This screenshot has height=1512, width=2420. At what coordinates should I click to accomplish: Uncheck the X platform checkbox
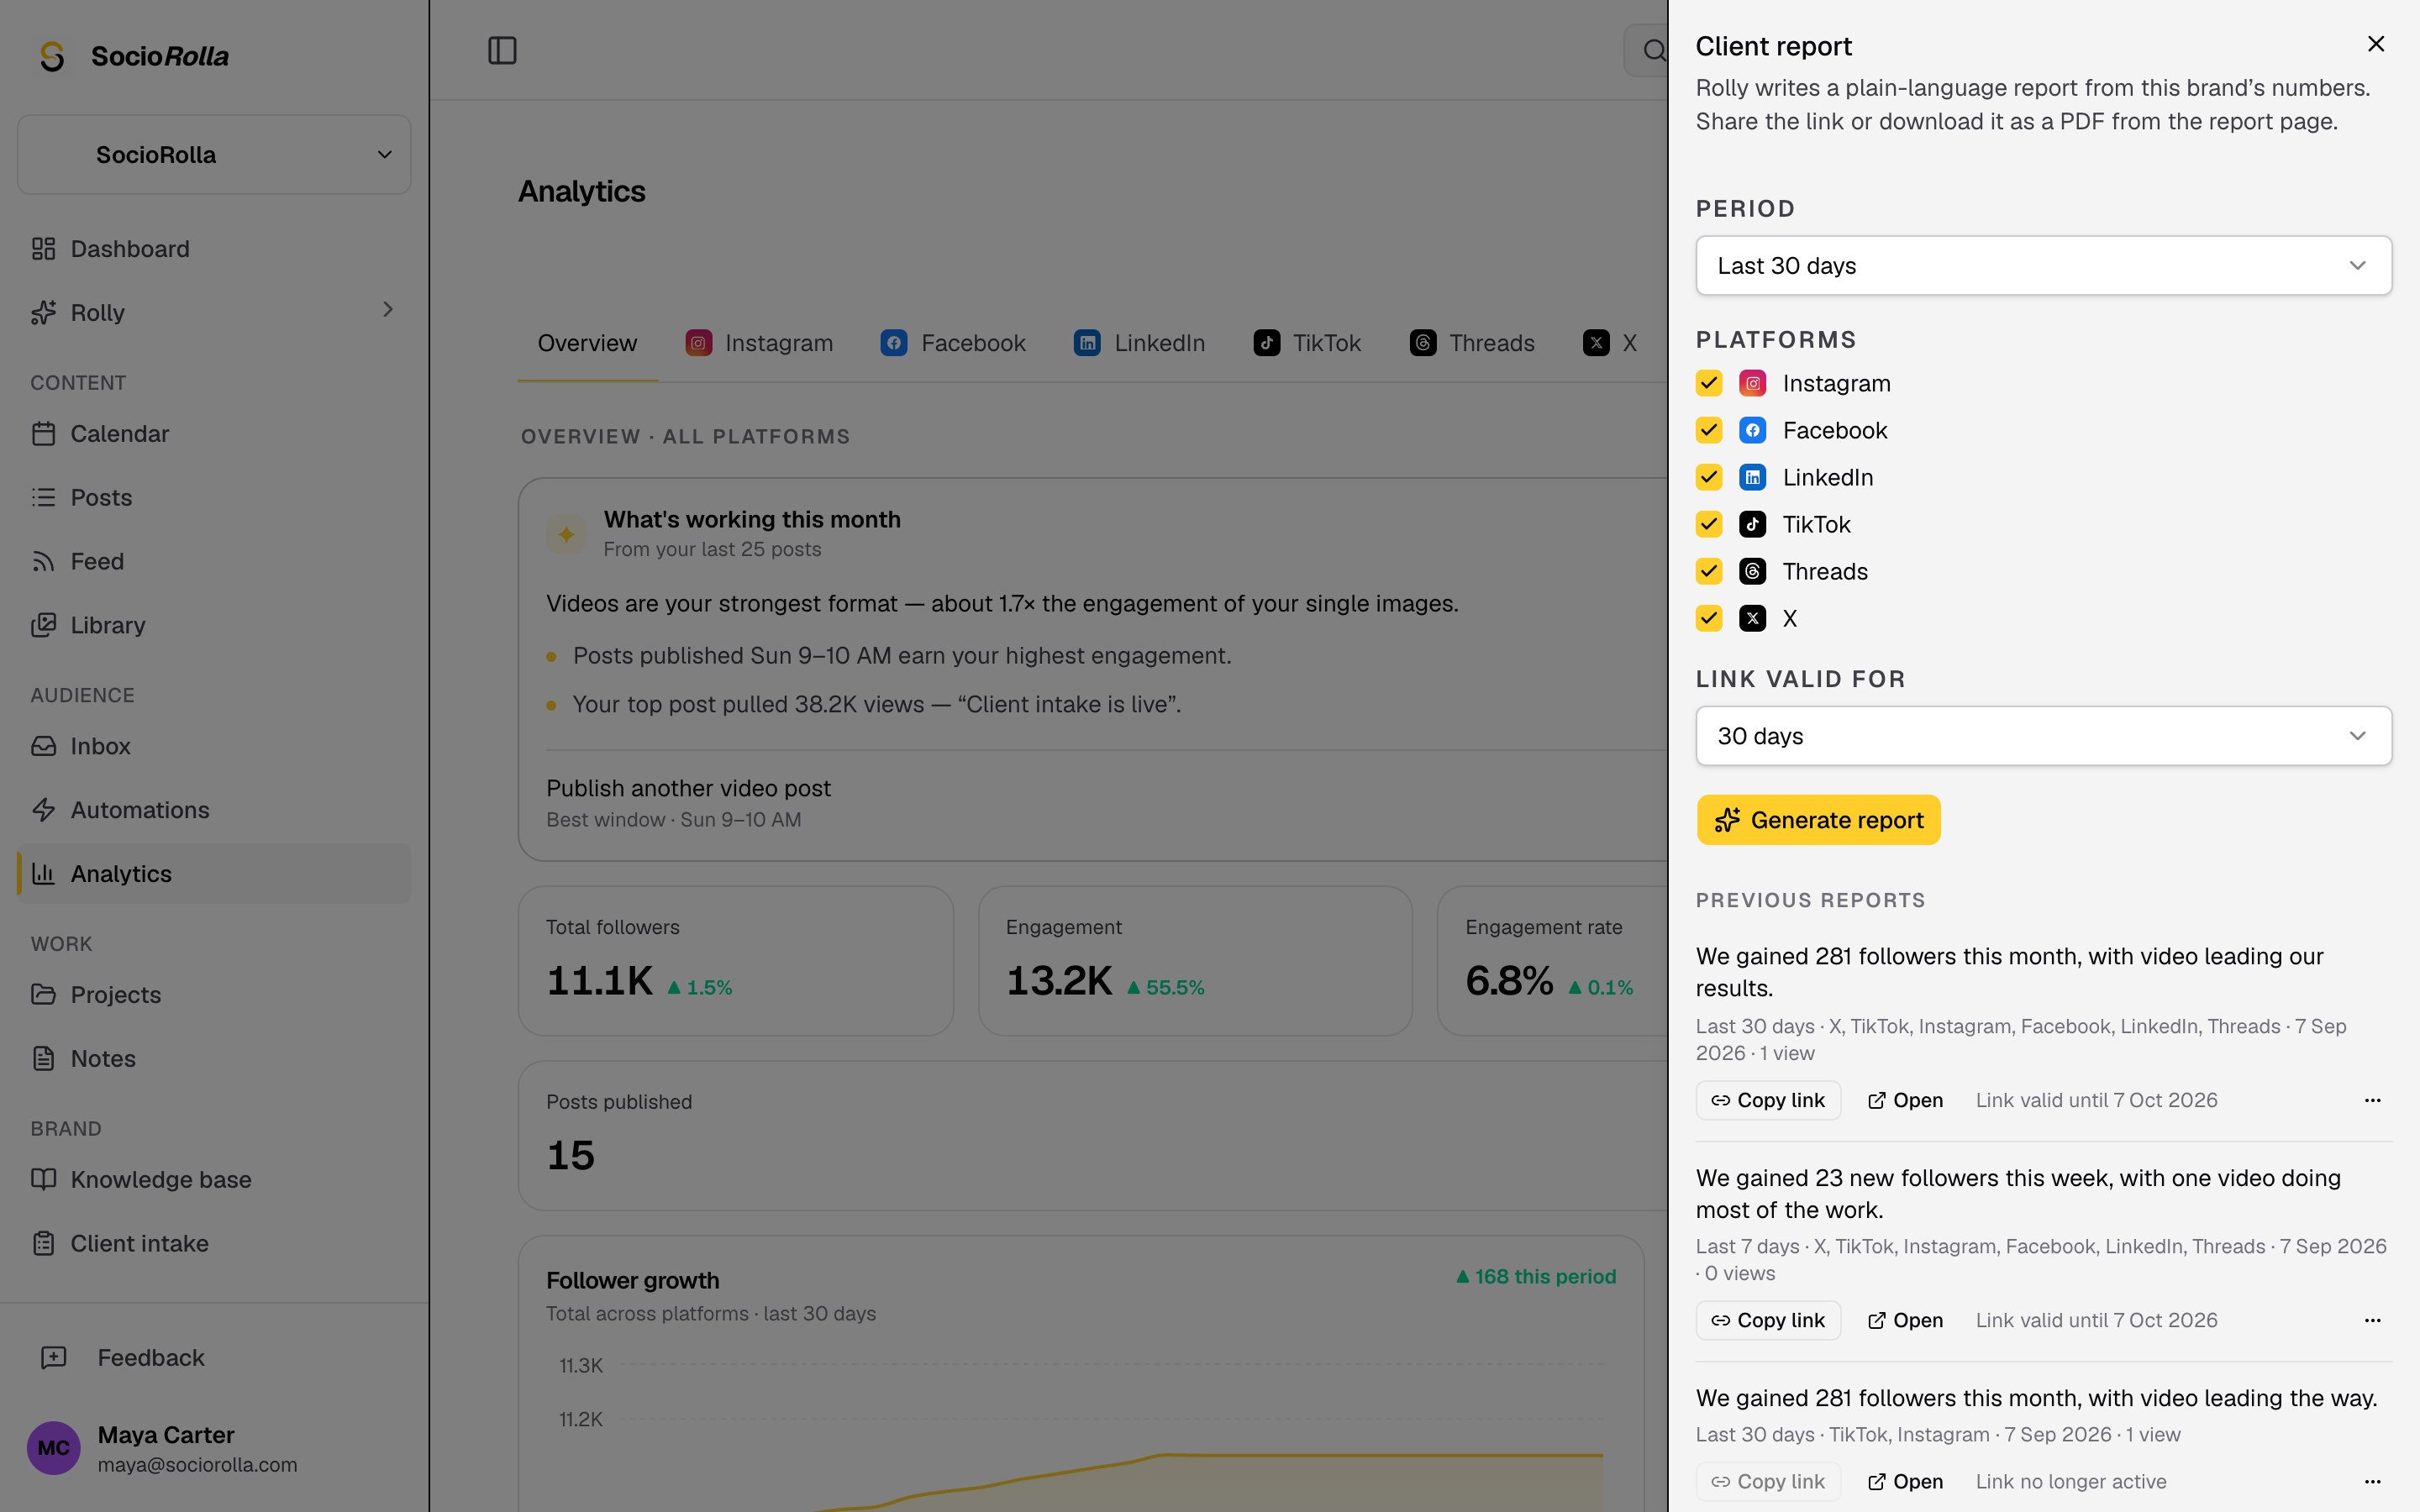[1709, 618]
